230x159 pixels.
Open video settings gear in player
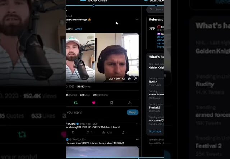pos(129,79)
